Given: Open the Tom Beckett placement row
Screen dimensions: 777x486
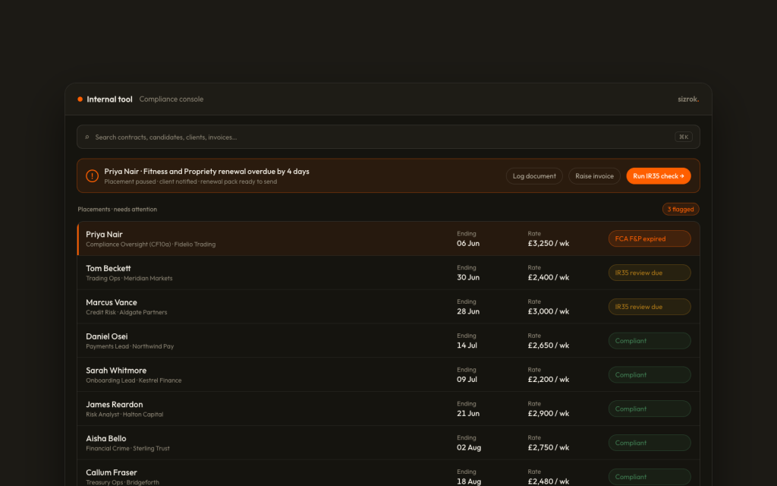Looking at the screenshot, I should click(388, 273).
